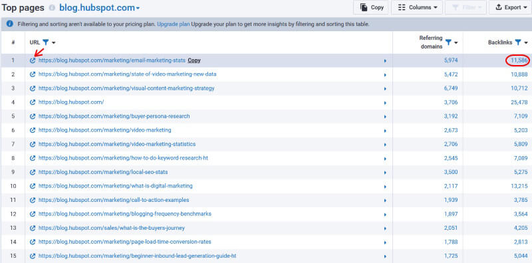
Task: Open external link icon for video-marketing-statistics row
Action: coord(33,144)
